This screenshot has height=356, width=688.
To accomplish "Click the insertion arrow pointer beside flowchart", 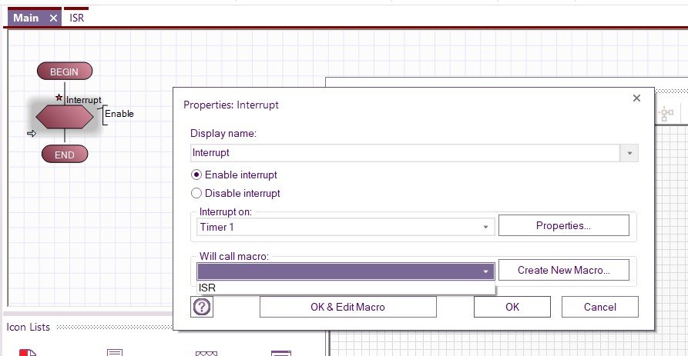I will pos(32,134).
